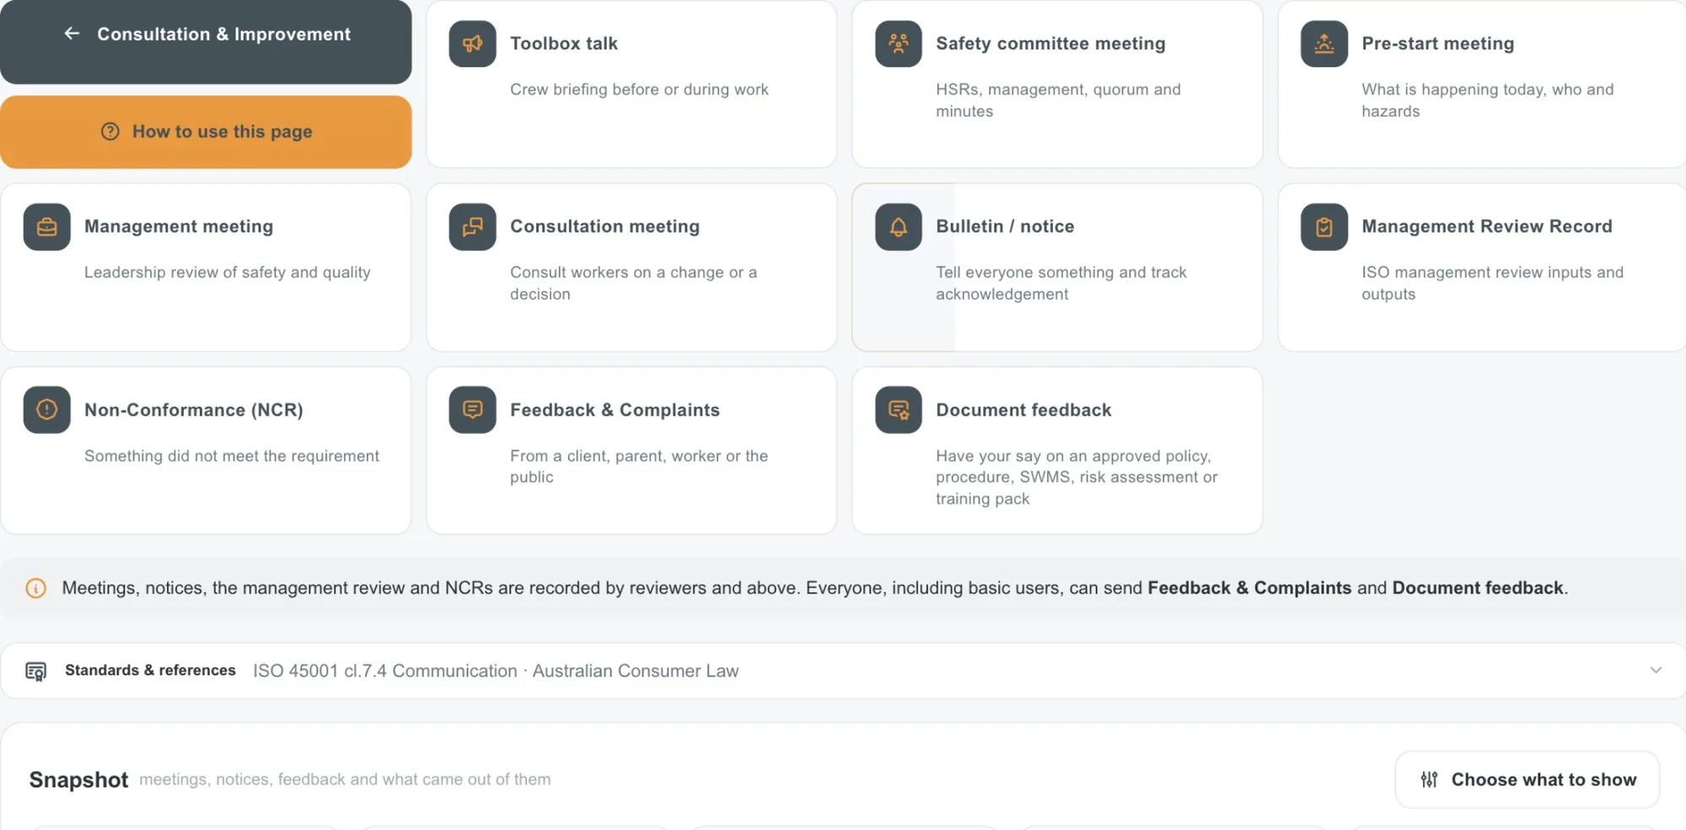Screen dimensions: 1686x830
Task: Select the Management meeting card title
Action: pos(179,227)
